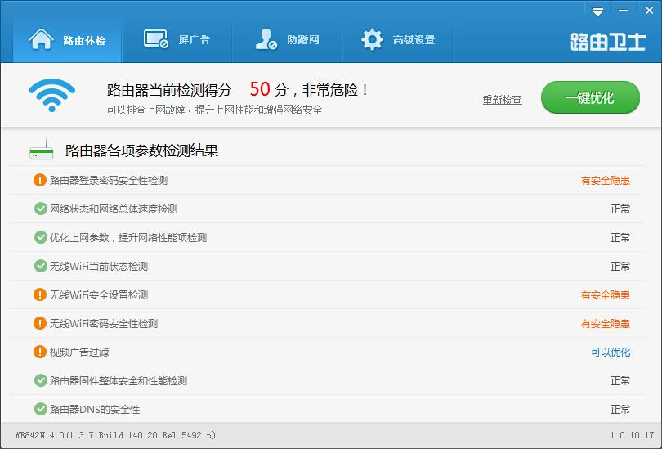This screenshot has height=449, width=662.
Task: Open the dropdown menu arrow in title bar
Action: tap(597, 11)
